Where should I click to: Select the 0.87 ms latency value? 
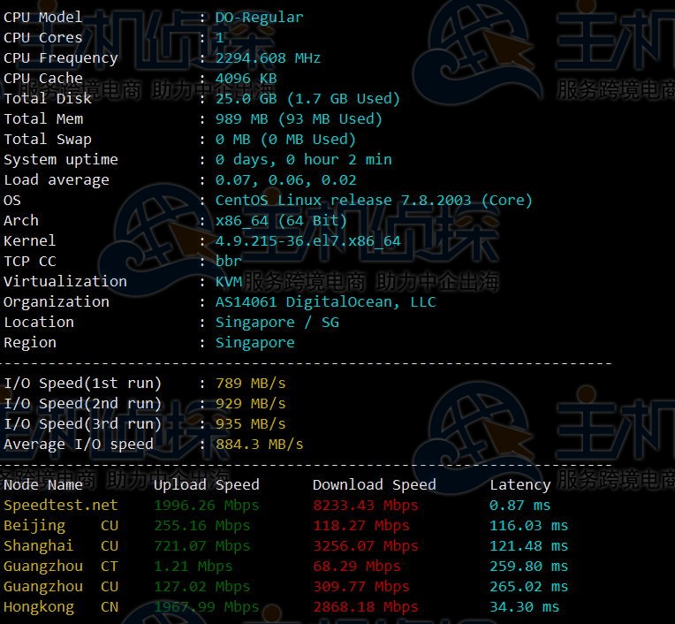tap(520, 506)
